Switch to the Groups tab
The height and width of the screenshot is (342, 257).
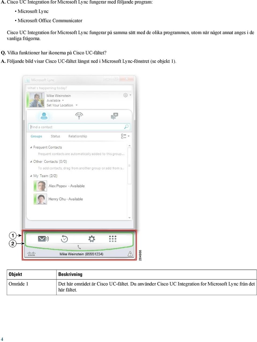(x=36, y=136)
